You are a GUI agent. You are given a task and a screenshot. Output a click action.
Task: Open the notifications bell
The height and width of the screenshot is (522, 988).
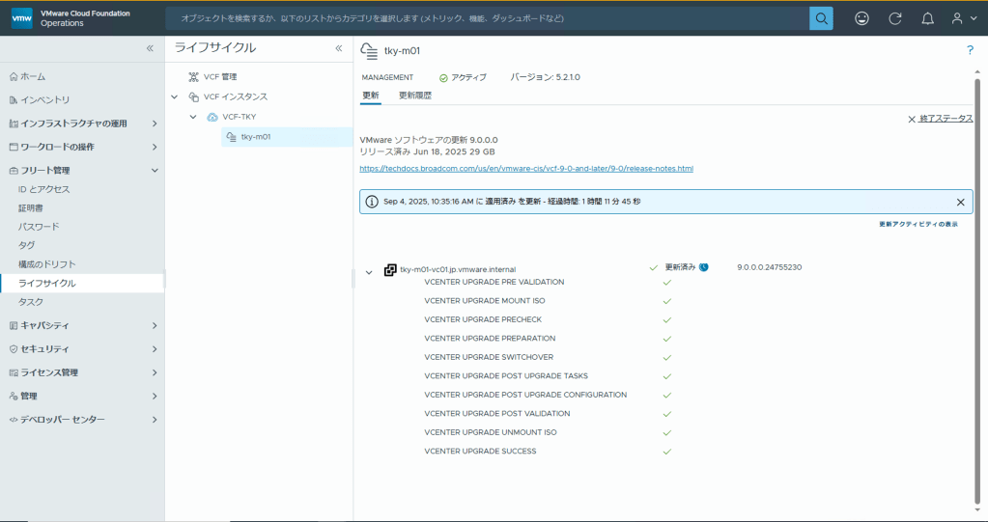pos(927,18)
